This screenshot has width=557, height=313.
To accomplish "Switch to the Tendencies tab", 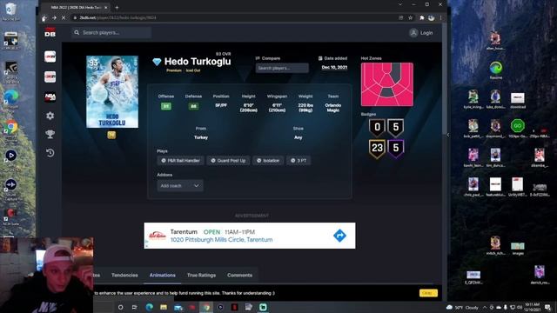I will tap(124, 275).
